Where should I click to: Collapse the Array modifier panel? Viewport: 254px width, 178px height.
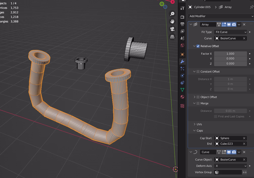pos(191,24)
